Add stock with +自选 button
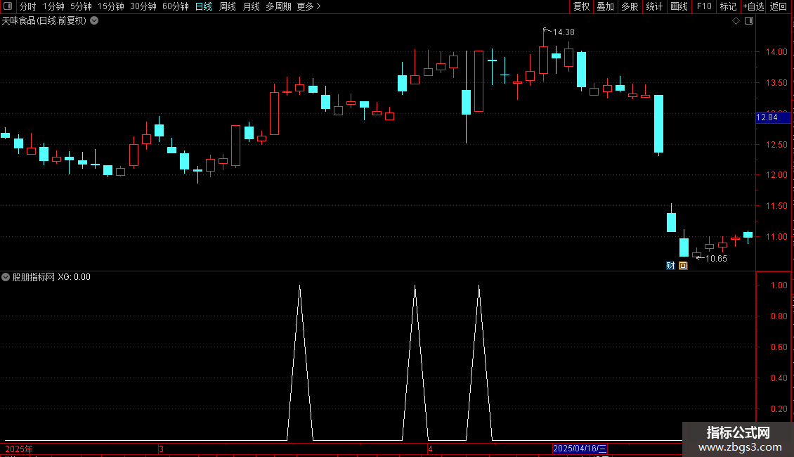Image resolution: width=794 pixels, height=457 pixels. [x=753, y=6]
